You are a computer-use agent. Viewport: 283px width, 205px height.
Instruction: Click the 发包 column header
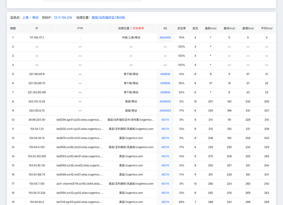(195, 28)
